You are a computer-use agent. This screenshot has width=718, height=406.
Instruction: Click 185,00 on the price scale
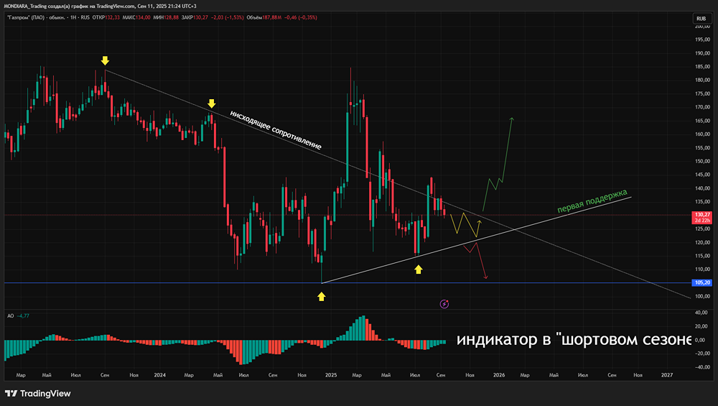pos(702,66)
